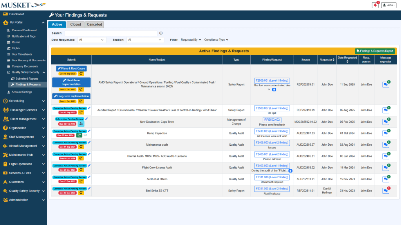This screenshot has height=225, width=401.
Task: Open the notifications bell icon
Action: click(375, 5)
